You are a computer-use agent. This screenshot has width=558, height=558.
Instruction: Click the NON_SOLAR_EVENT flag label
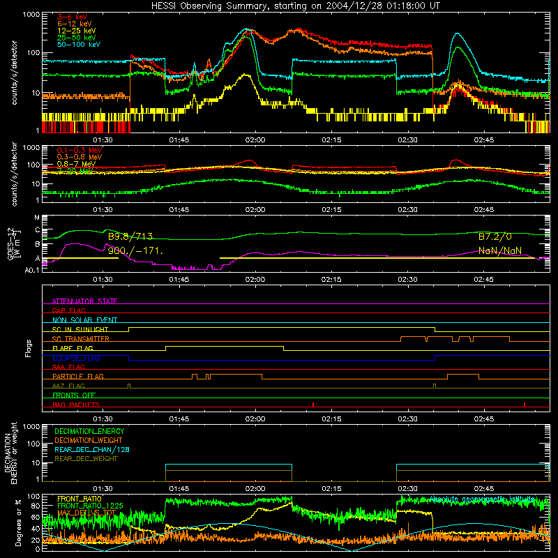pos(84,320)
